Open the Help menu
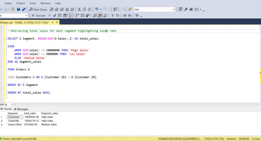Screen dimensions: 261x141 tap(58, 3)
